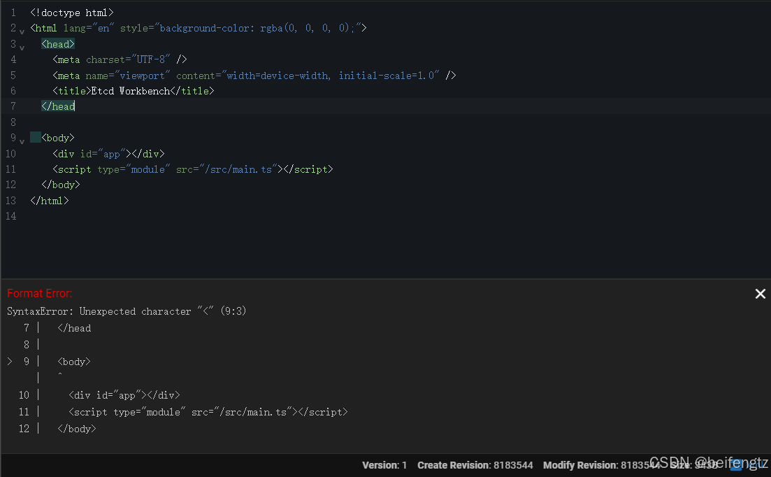Click the error panel's </body> snippet on line 12

click(77, 428)
